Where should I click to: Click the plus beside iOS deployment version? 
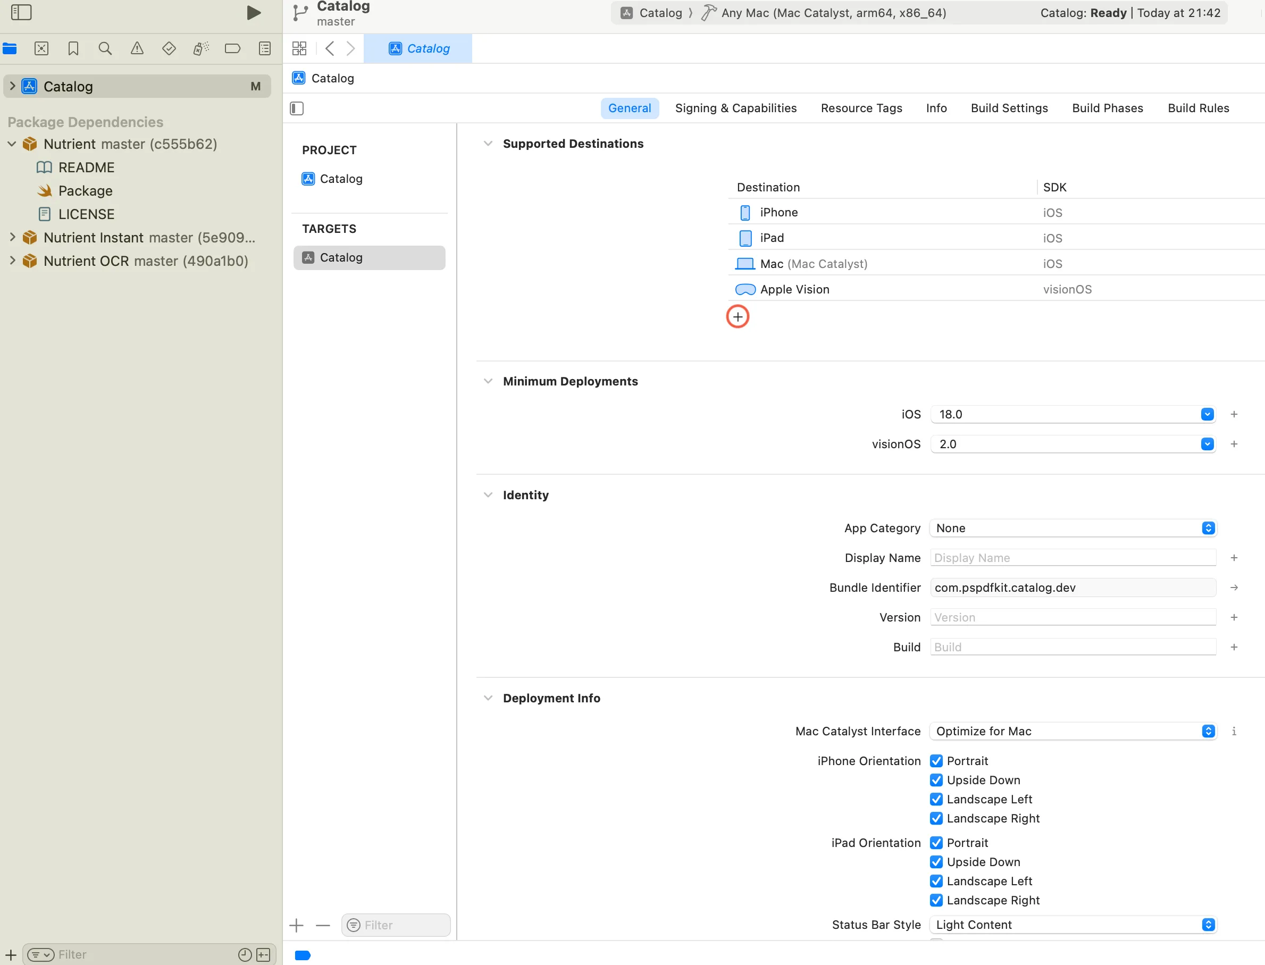(x=1234, y=414)
